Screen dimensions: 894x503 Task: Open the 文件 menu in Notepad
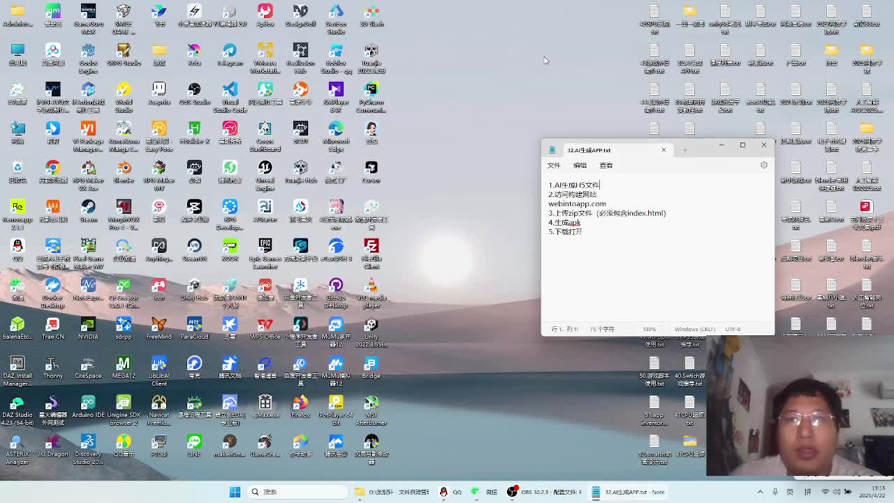coord(554,166)
